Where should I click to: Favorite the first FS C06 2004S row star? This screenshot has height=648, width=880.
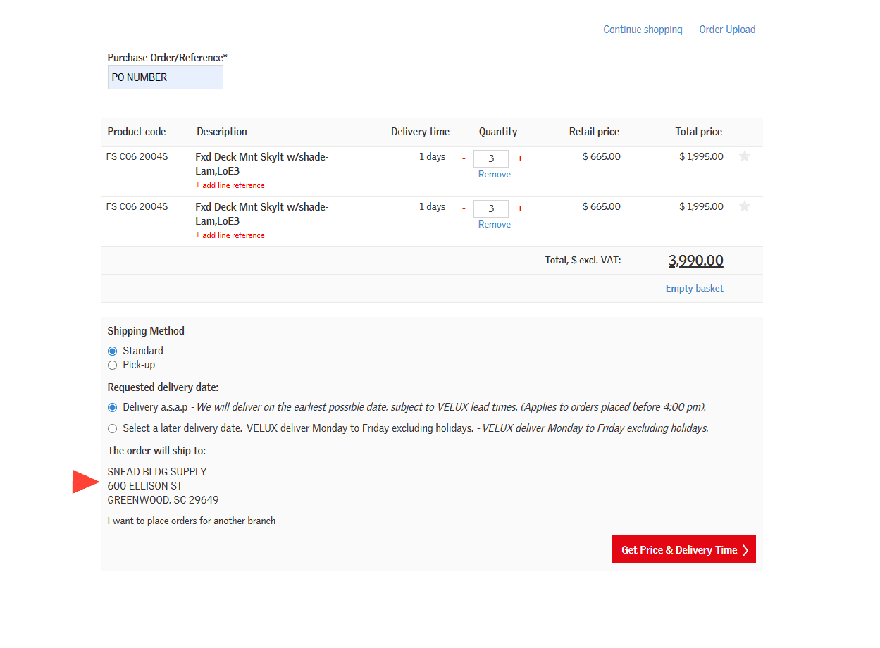[x=744, y=156]
